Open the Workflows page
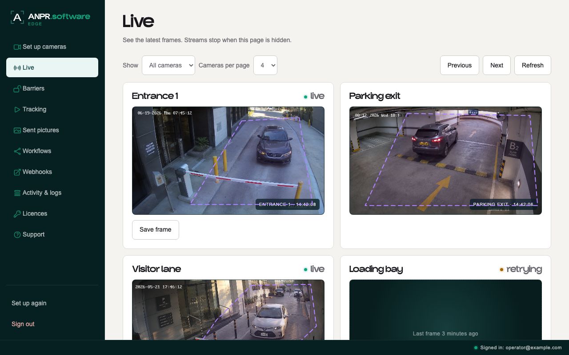 pyautogui.click(x=52, y=151)
